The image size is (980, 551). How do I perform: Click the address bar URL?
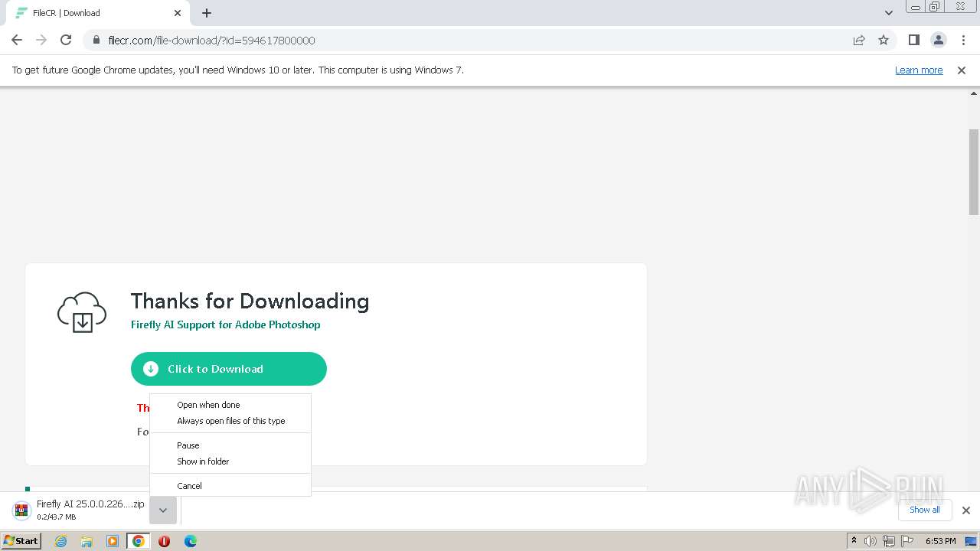[x=211, y=40]
